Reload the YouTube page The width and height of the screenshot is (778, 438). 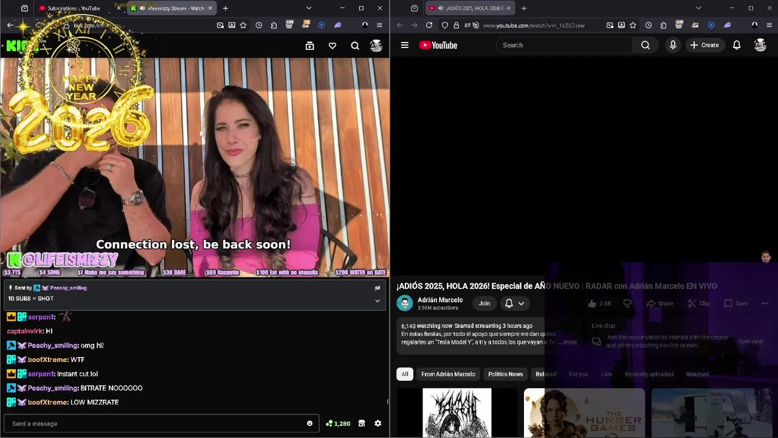[x=429, y=26]
